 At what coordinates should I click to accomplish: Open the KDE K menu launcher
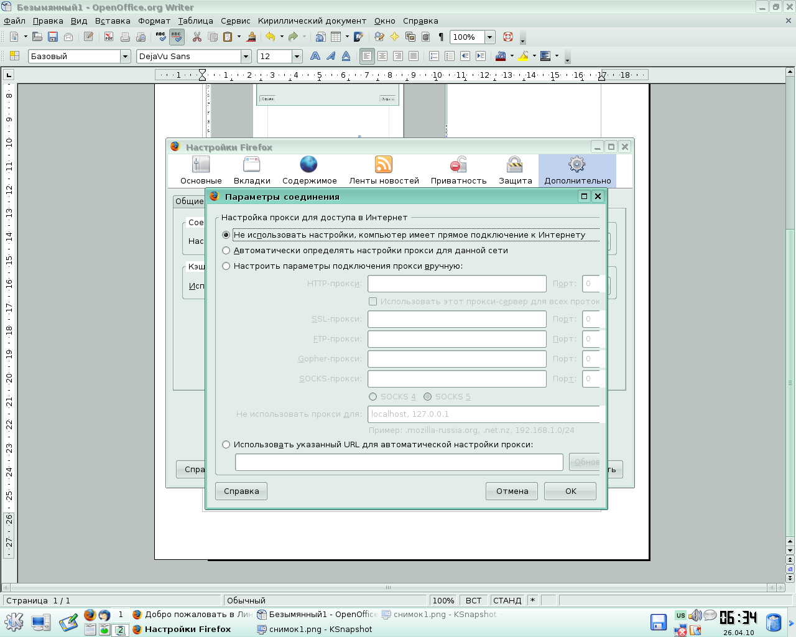point(14,622)
